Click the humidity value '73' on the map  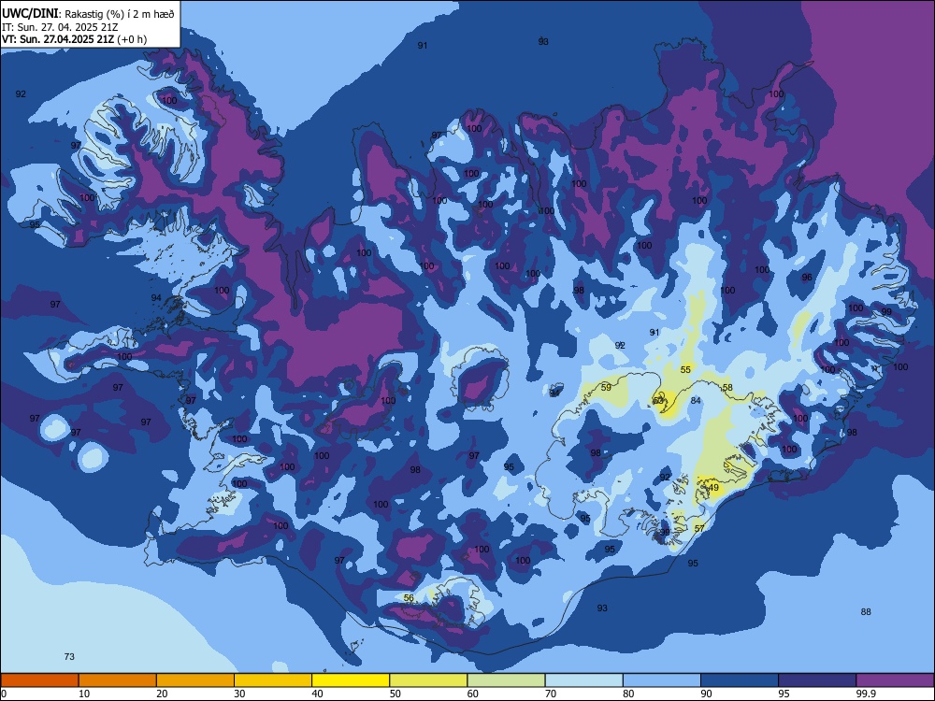tap(69, 657)
